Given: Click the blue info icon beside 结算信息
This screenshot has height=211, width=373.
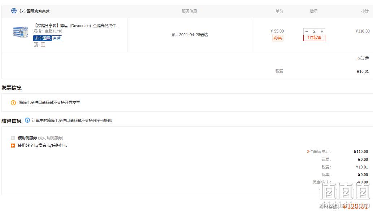Looking at the screenshot, I should (27, 120).
